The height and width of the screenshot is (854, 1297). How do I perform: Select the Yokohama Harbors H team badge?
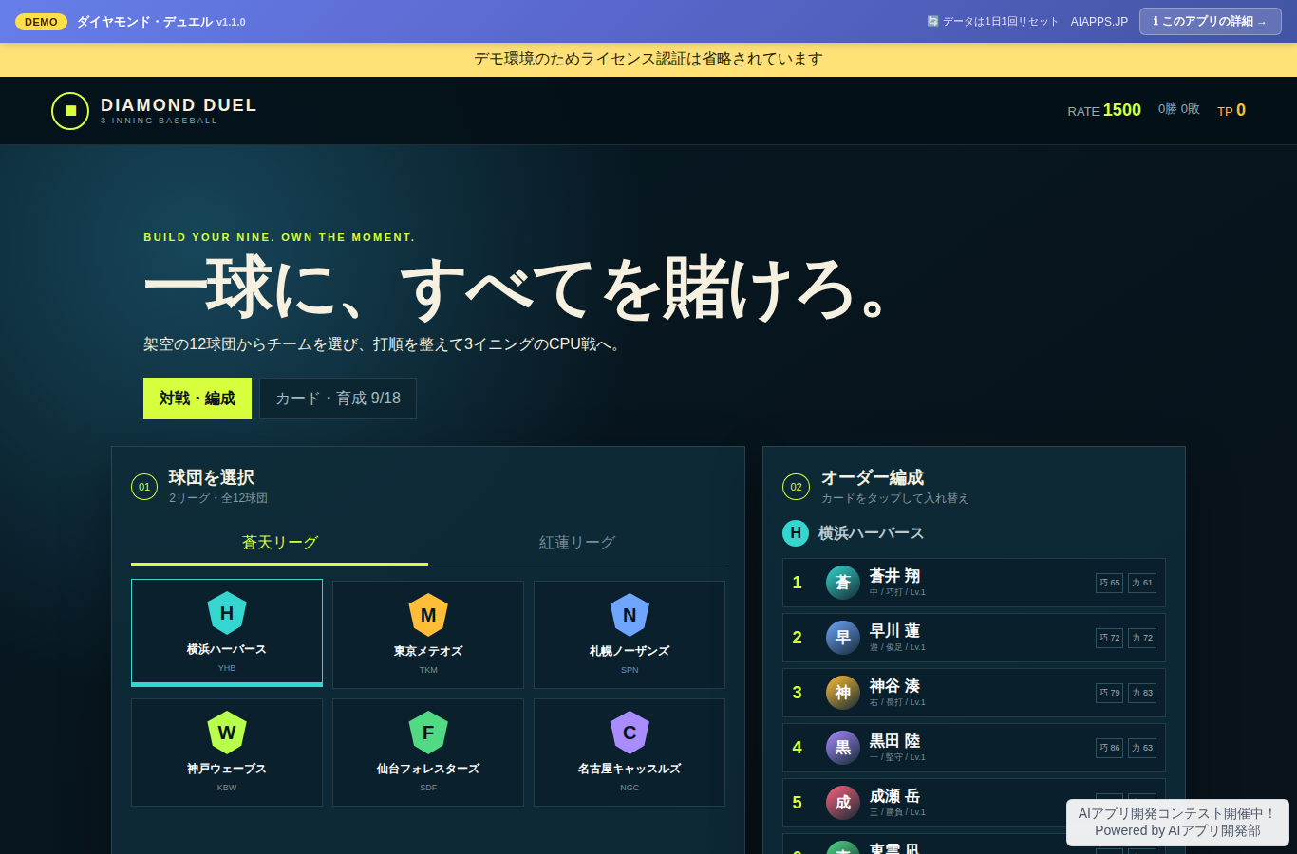tap(227, 613)
